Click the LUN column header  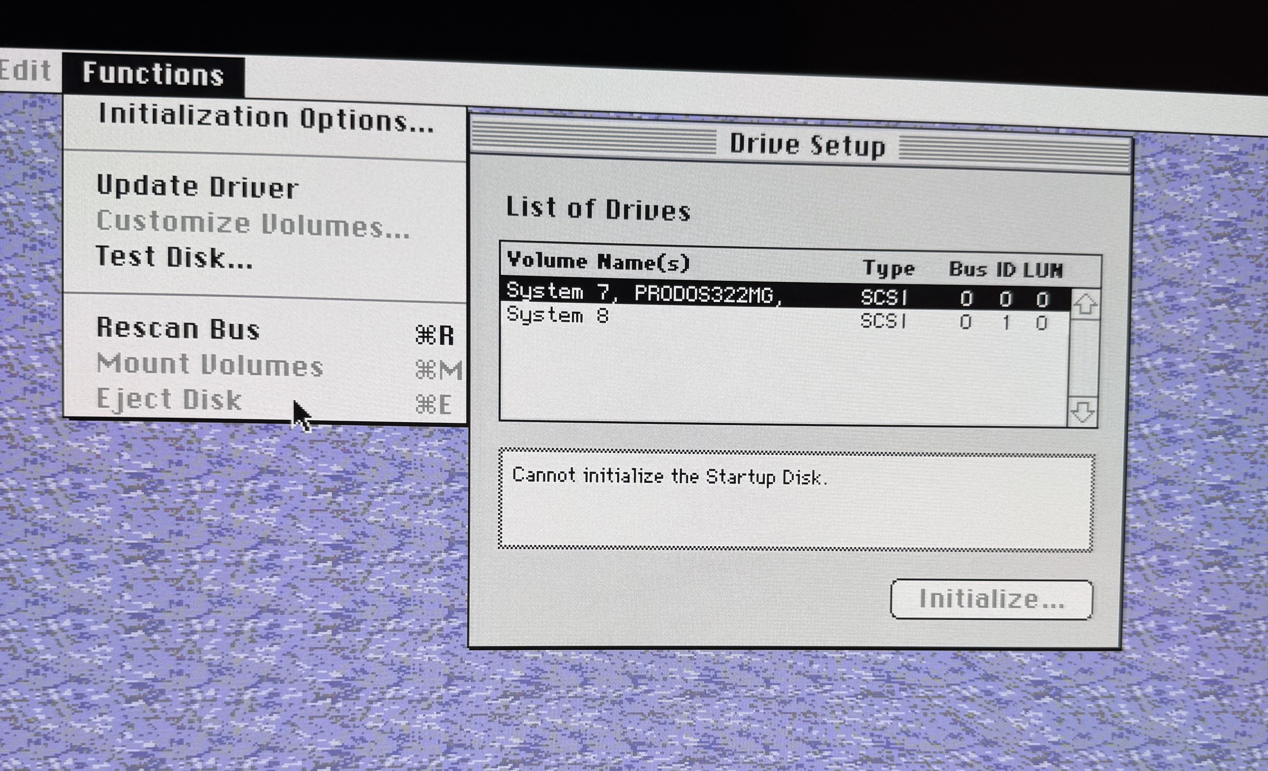pyautogui.click(x=1042, y=270)
